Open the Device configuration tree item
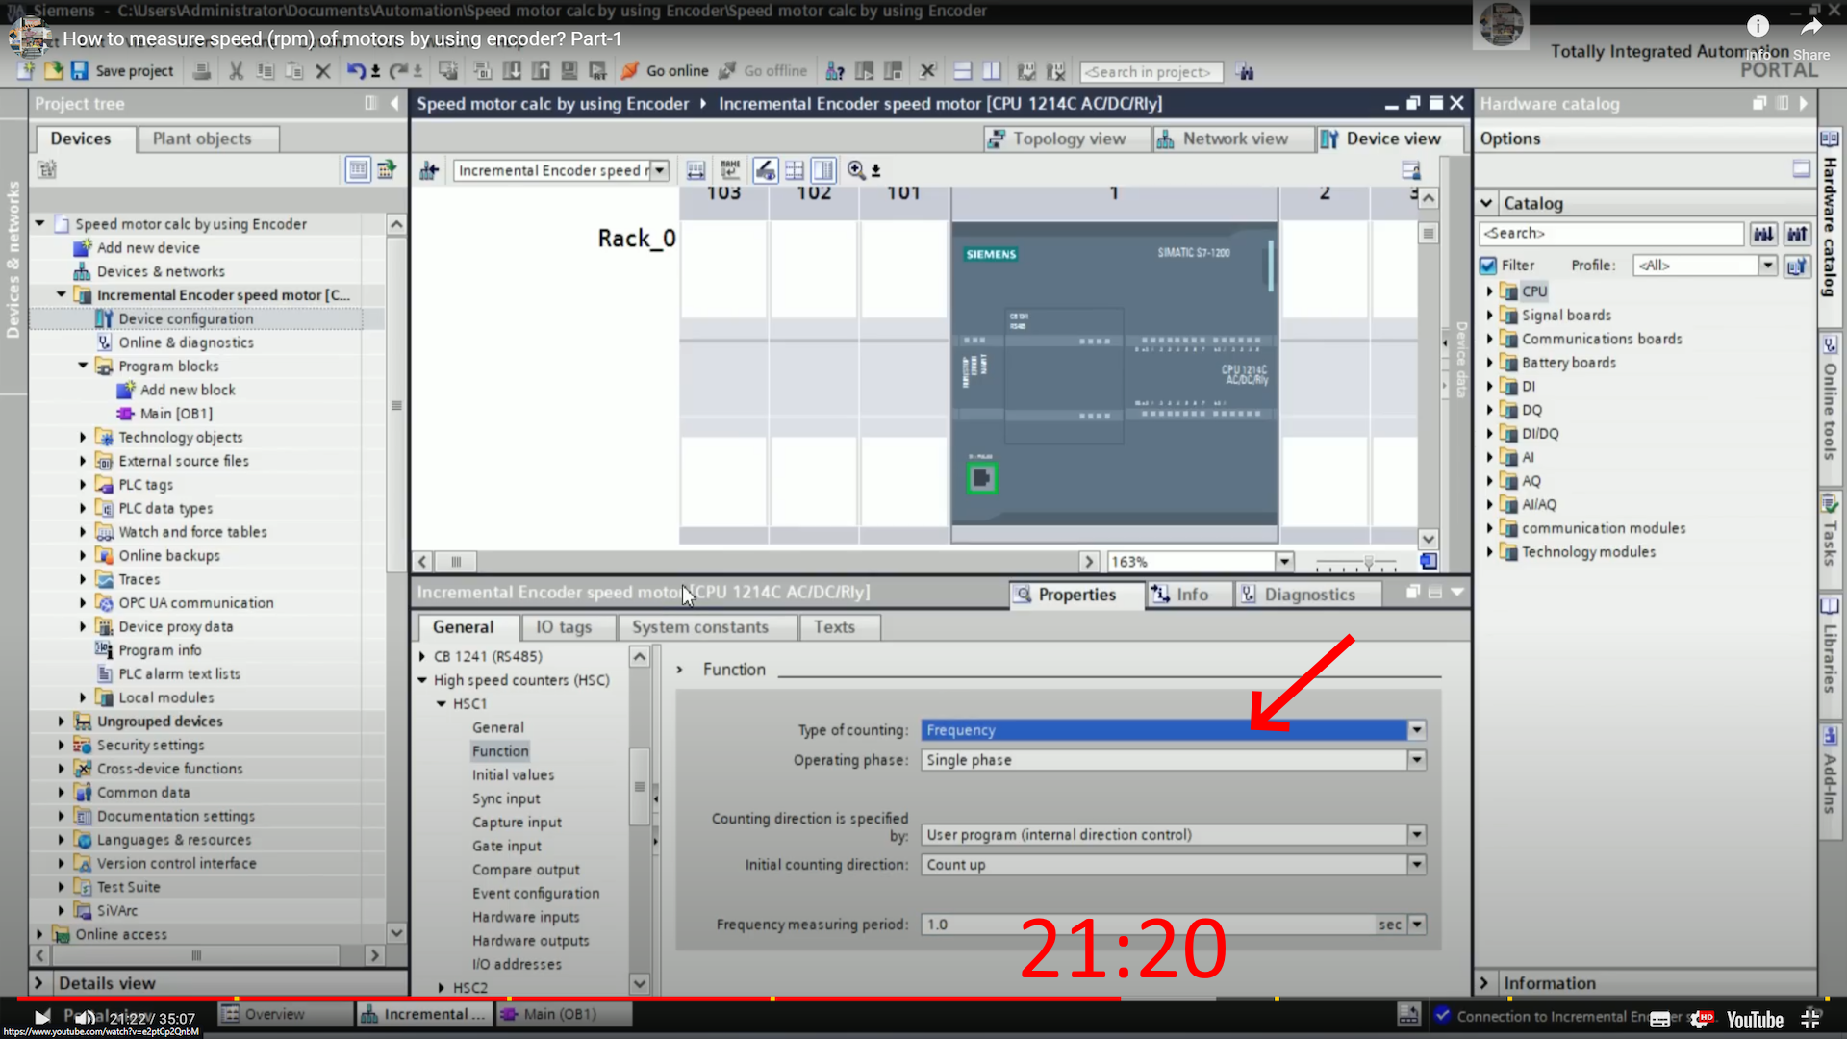This screenshot has height=1039, width=1847. [x=186, y=318]
